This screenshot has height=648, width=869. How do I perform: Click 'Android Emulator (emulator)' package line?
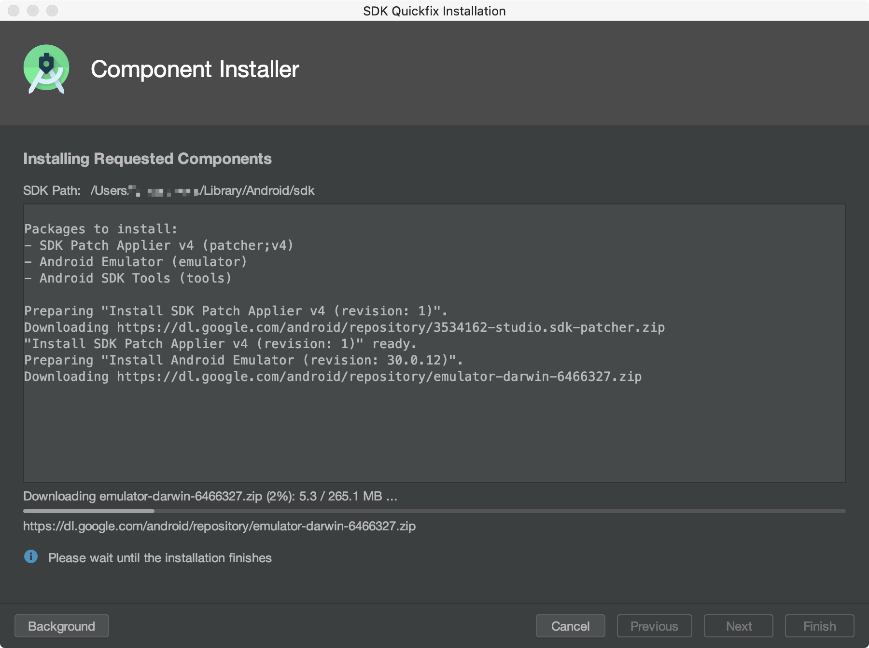136,262
